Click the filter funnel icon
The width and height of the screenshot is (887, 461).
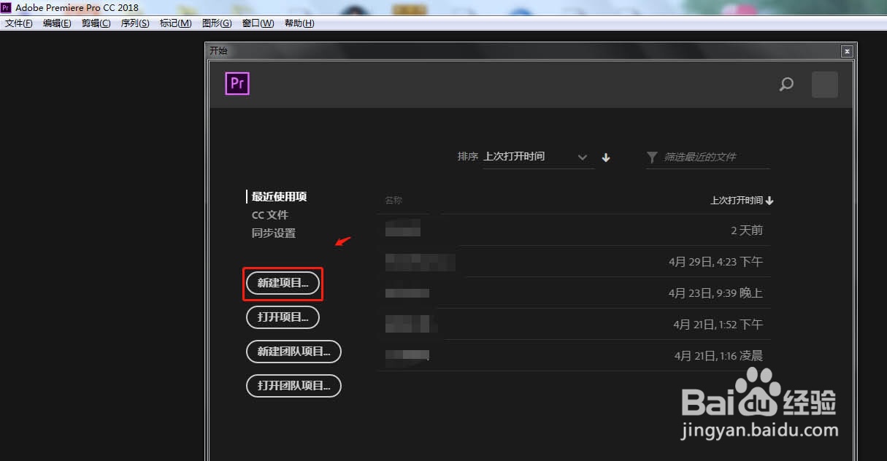click(x=652, y=157)
